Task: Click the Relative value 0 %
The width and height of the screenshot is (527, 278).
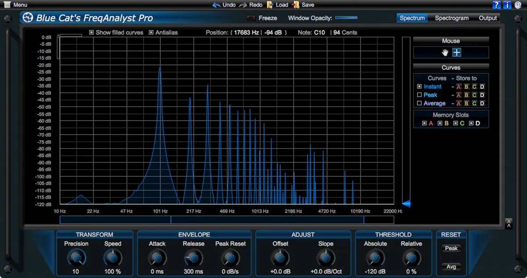Action: (x=411, y=271)
